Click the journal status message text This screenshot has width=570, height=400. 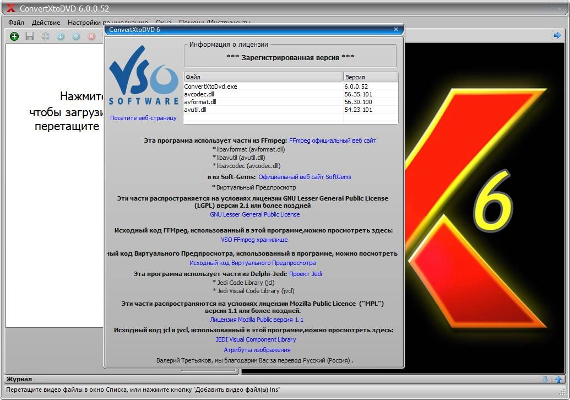pos(143,390)
